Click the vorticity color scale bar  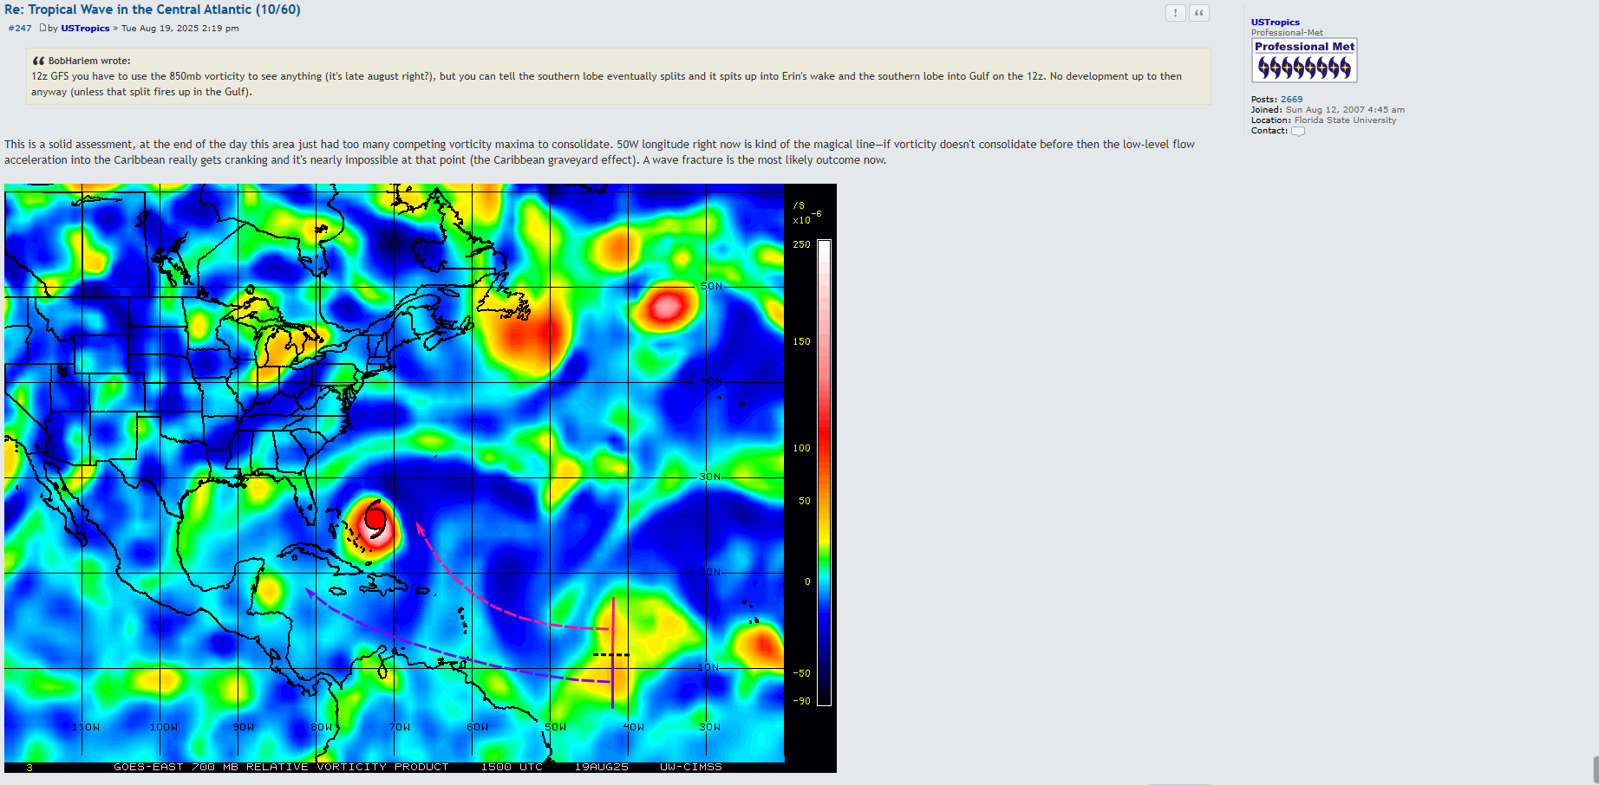tap(824, 472)
